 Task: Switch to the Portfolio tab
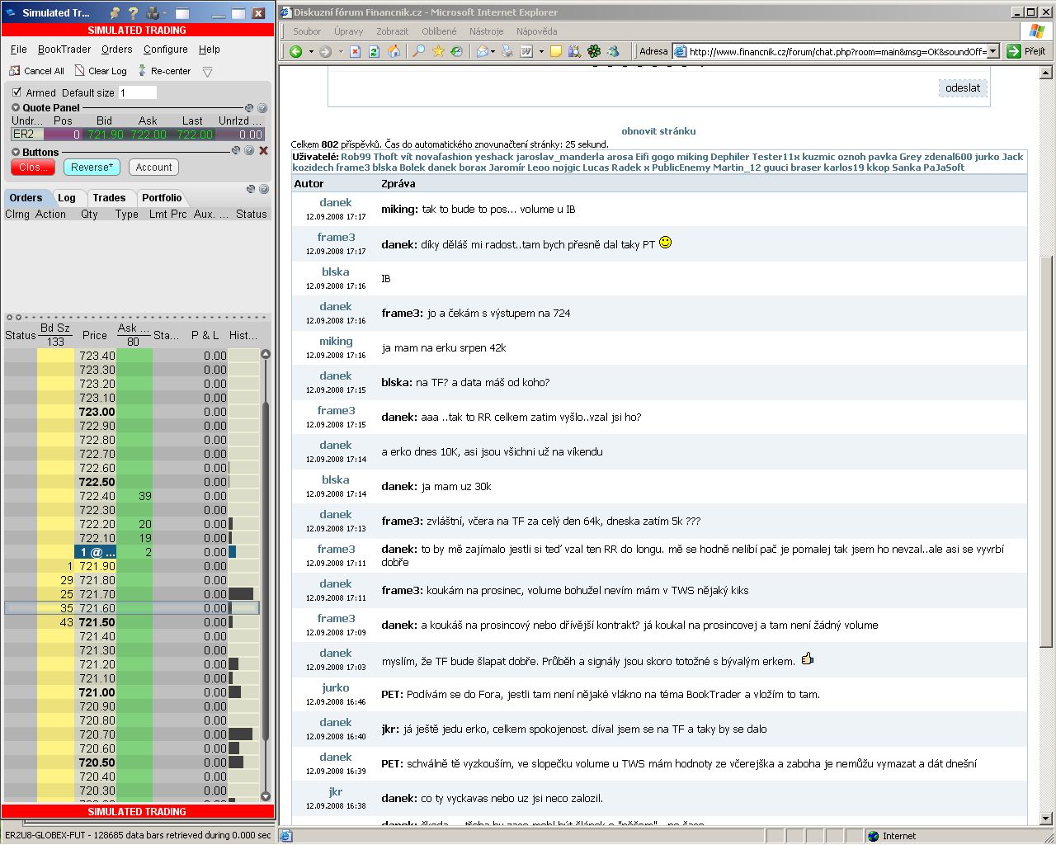tap(162, 198)
